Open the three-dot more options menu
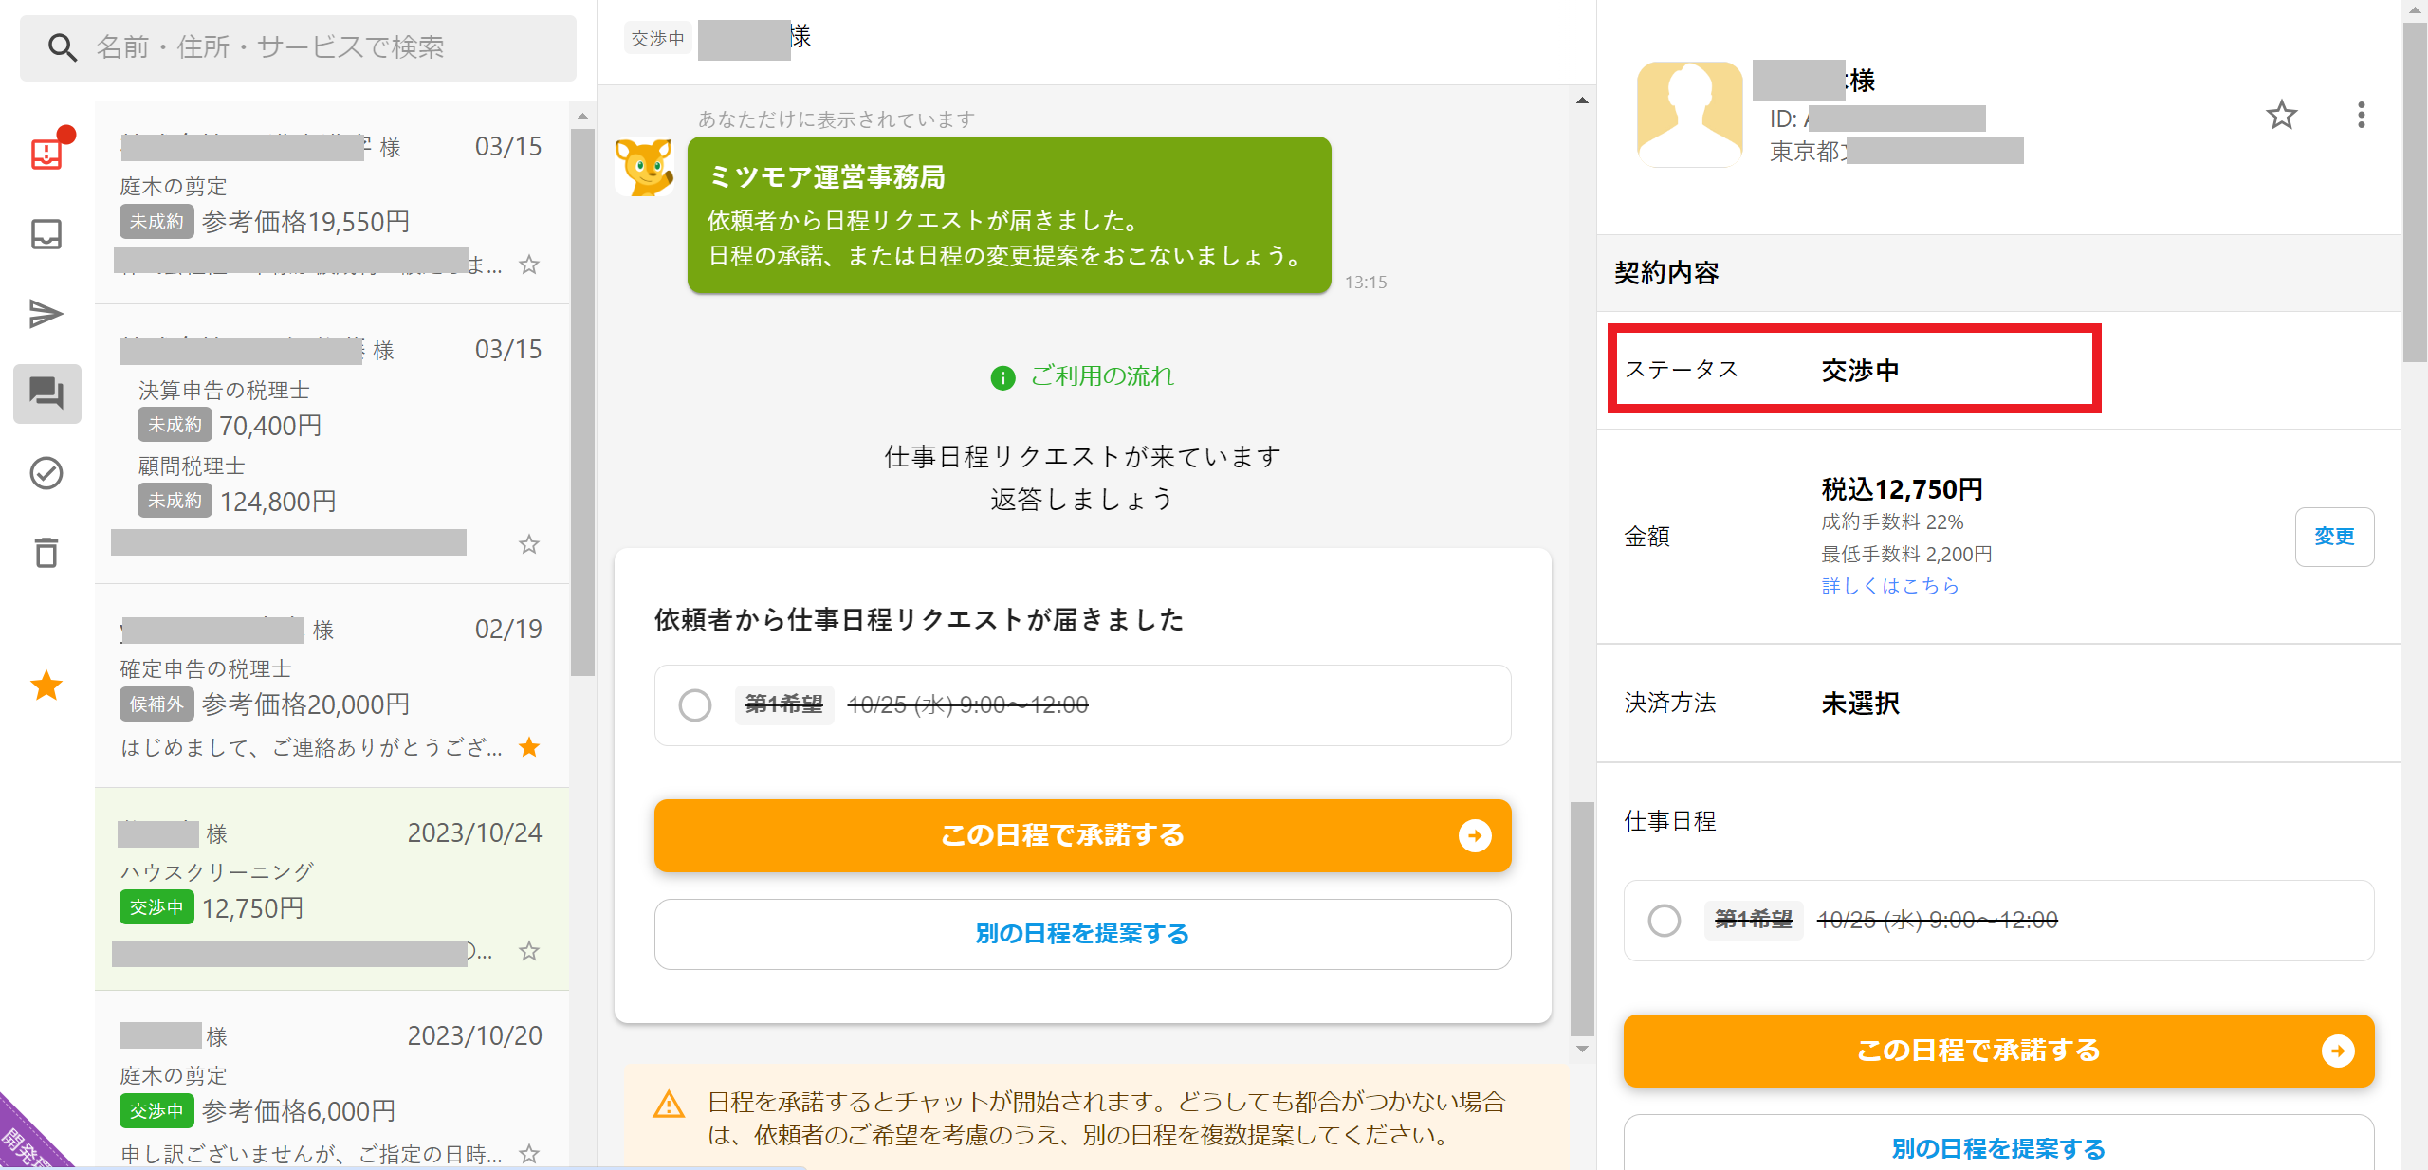Screen dimensions: 2428x1170 2361,116
